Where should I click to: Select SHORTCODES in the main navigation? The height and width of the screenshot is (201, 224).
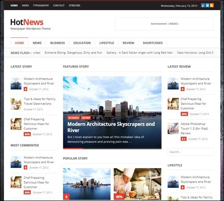(153, 43)
